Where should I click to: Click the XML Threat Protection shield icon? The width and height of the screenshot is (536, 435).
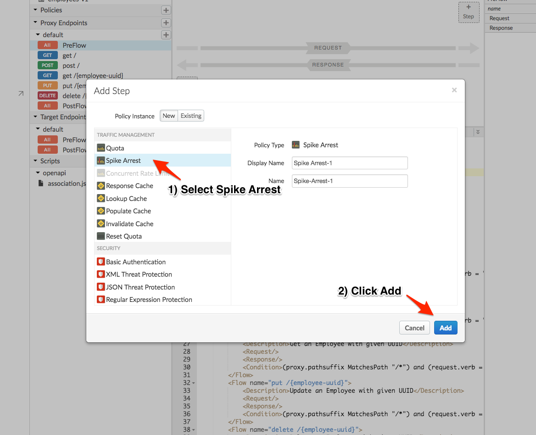100,274
